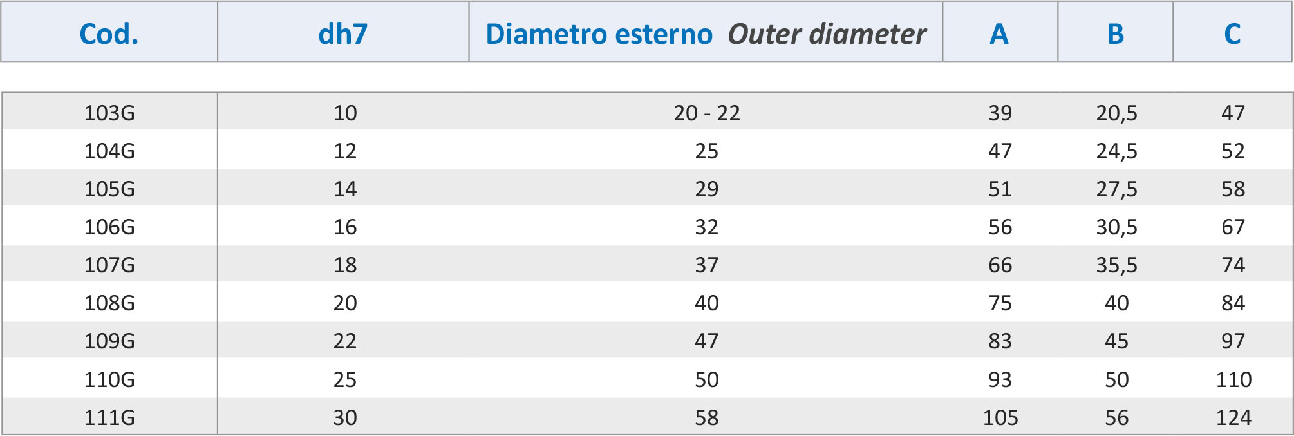The image size is (1294, 436).
Task: Select B value 20,5 in first row
Action: pyautogui.click(x=1116, y=113)
